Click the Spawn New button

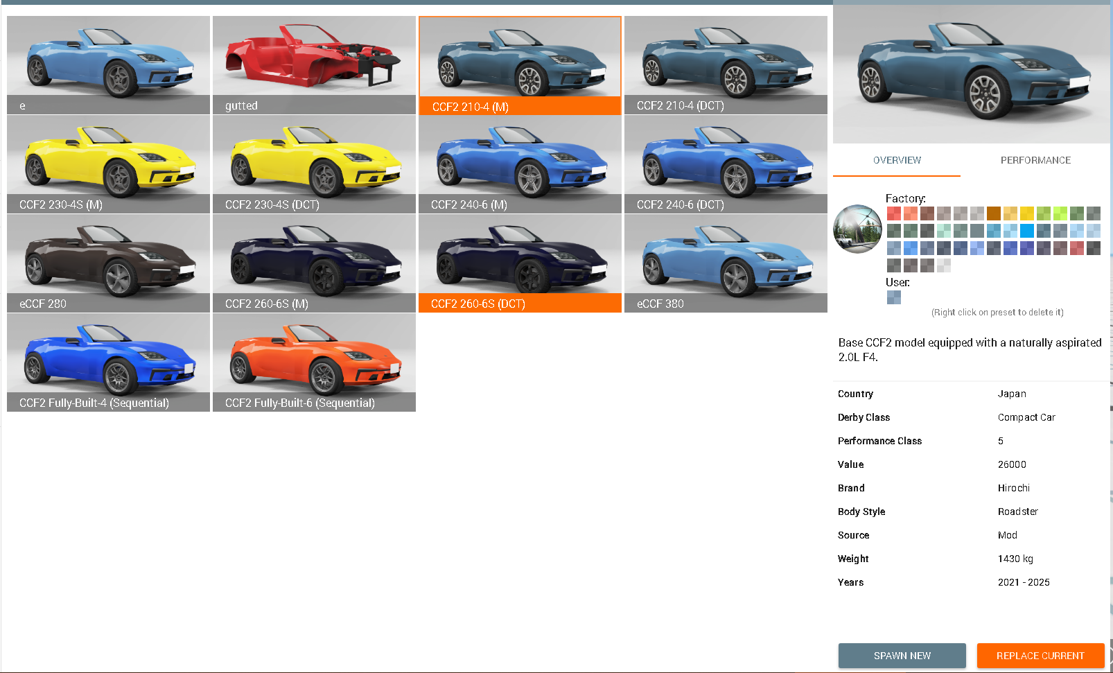point(902,656)
